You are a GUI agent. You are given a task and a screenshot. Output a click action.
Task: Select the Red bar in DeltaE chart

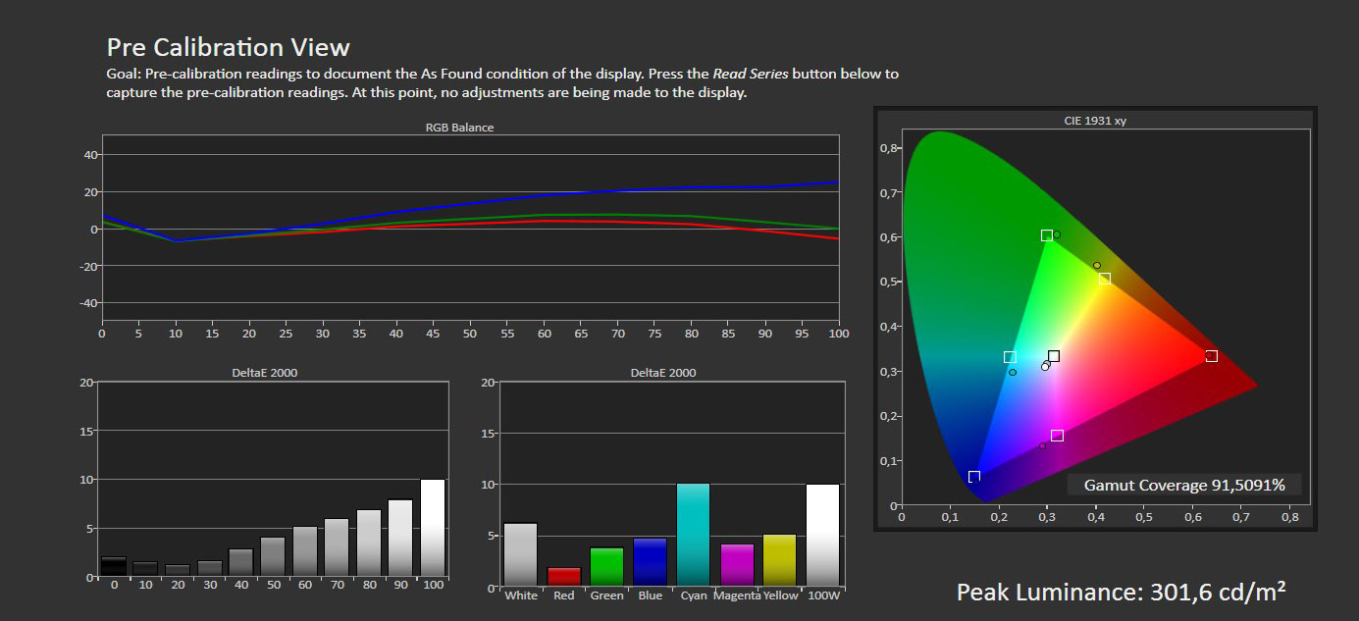(563, 576)
